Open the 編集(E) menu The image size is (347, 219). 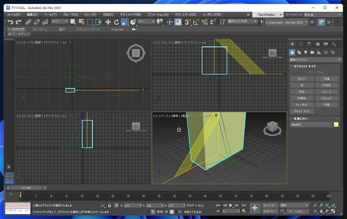32,15
